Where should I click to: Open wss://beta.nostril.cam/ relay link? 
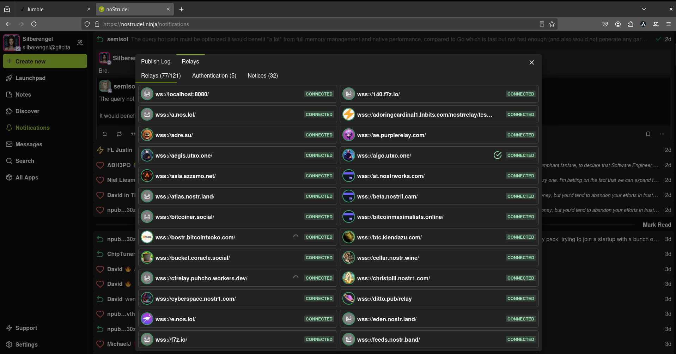(x=387, y=196)
